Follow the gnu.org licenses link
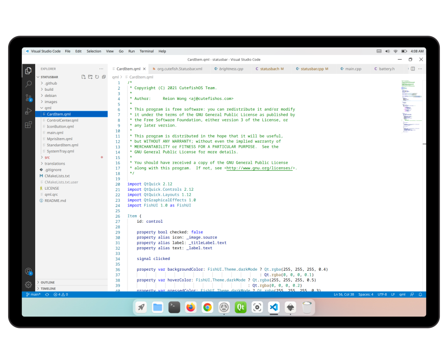This screenshot has width=448, height=364. pyautogui.click(x=260, y=168)
